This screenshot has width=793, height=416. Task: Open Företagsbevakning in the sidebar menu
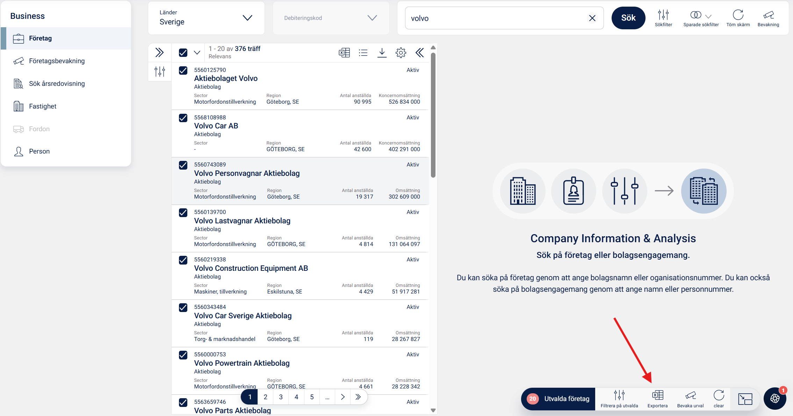57,61
